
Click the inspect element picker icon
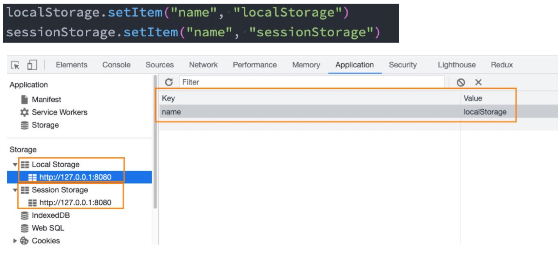pyautogui.click(x=15, y=65)
